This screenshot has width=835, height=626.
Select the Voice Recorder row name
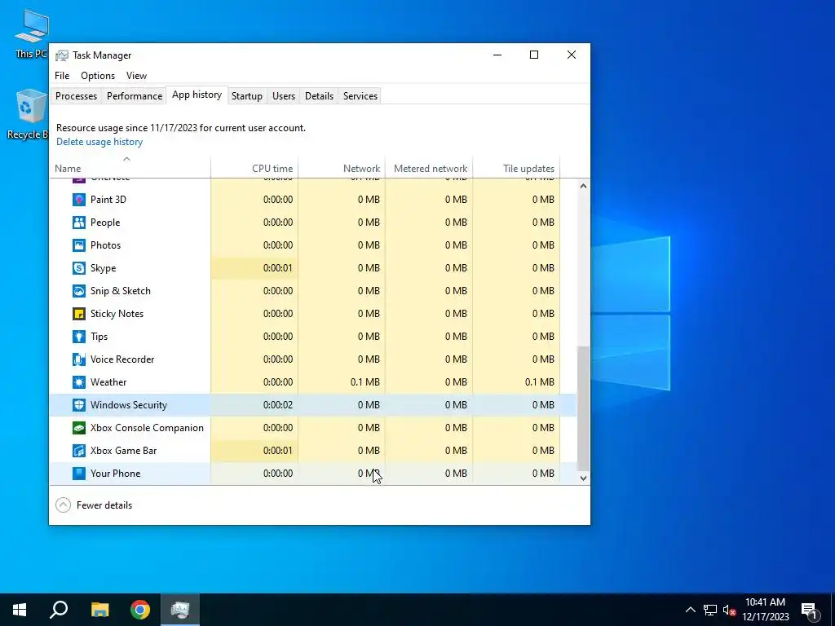(122, 359)
